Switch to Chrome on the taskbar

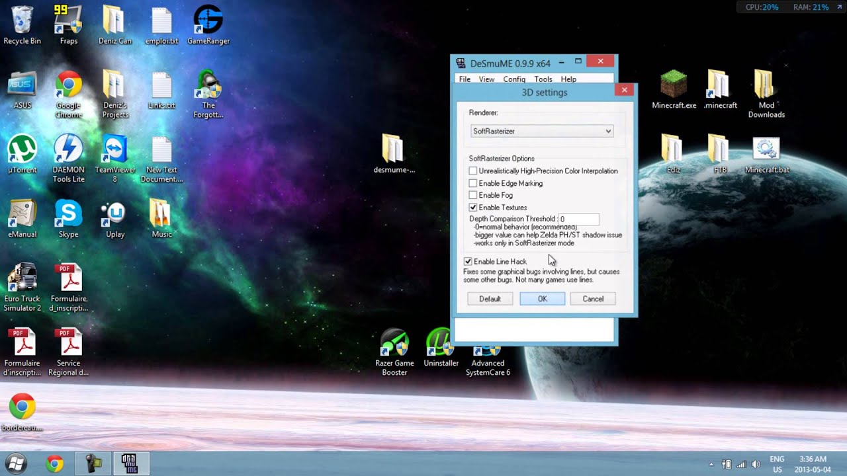point(55,463)
